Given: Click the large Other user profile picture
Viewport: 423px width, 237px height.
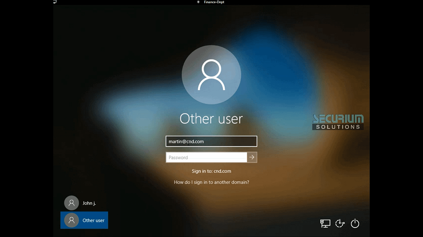Looking at the screenshot, I should tap(211, 75).
